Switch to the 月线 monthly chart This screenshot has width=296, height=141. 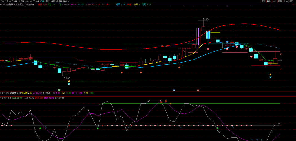(x=53, y=1)
